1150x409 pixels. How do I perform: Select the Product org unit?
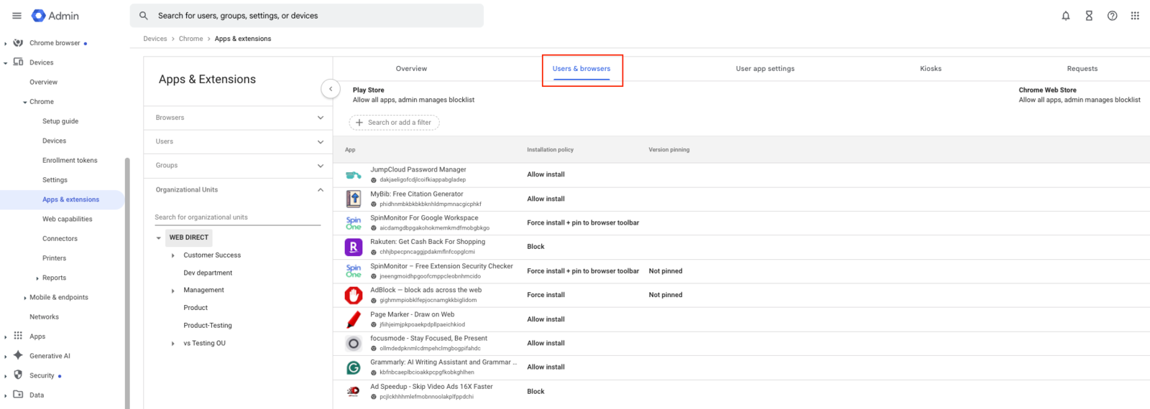(x=195, y=308)
